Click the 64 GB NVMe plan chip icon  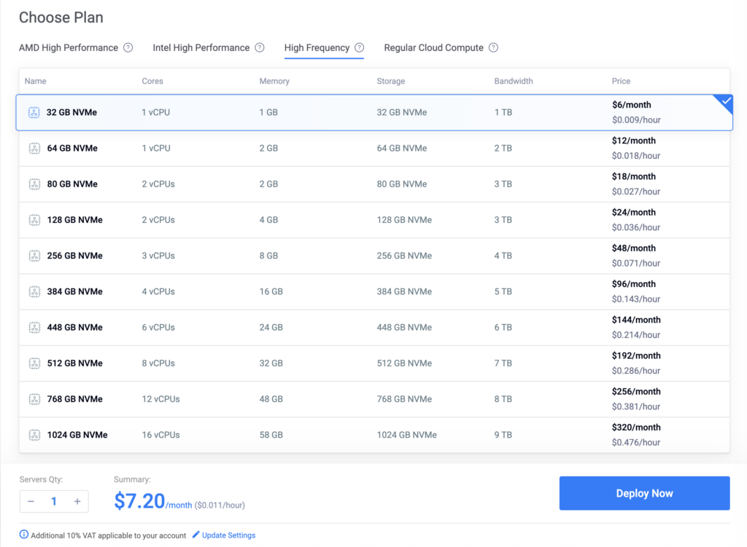(x=34, y=149)
